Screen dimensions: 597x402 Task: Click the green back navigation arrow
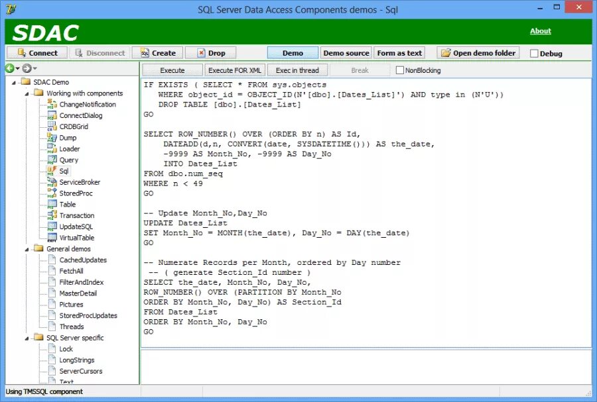pyautogui.click(x=9, y=68)
